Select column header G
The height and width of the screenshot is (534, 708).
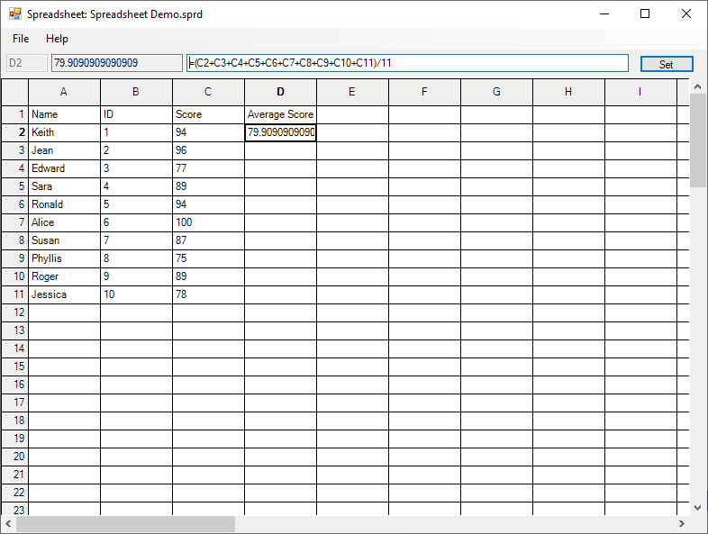click(496, 92)
